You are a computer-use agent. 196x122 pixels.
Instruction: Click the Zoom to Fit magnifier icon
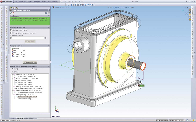coord(109,7)
